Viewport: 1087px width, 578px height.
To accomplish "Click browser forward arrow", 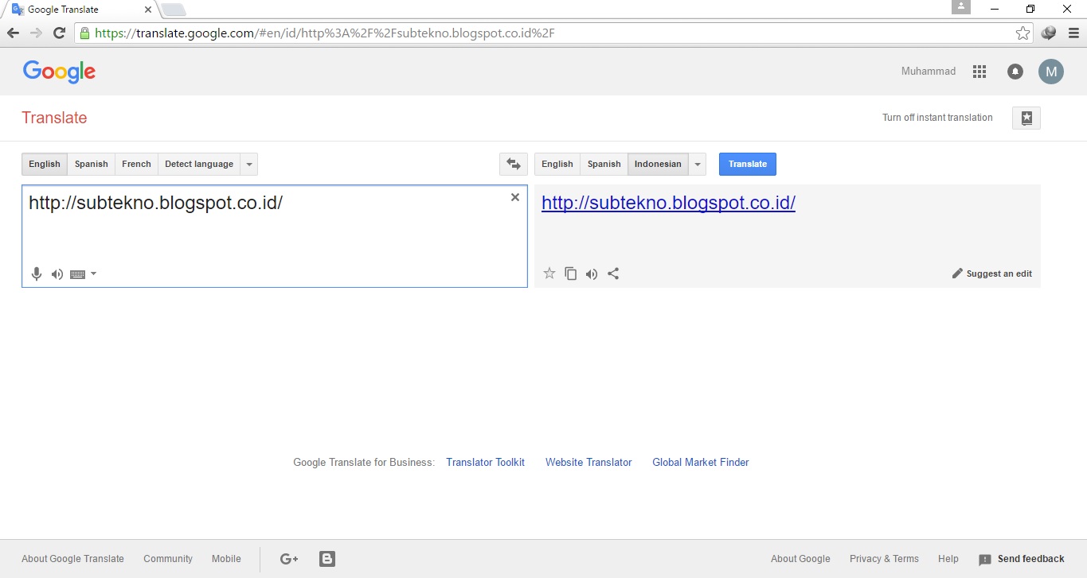I will point(36,33).
